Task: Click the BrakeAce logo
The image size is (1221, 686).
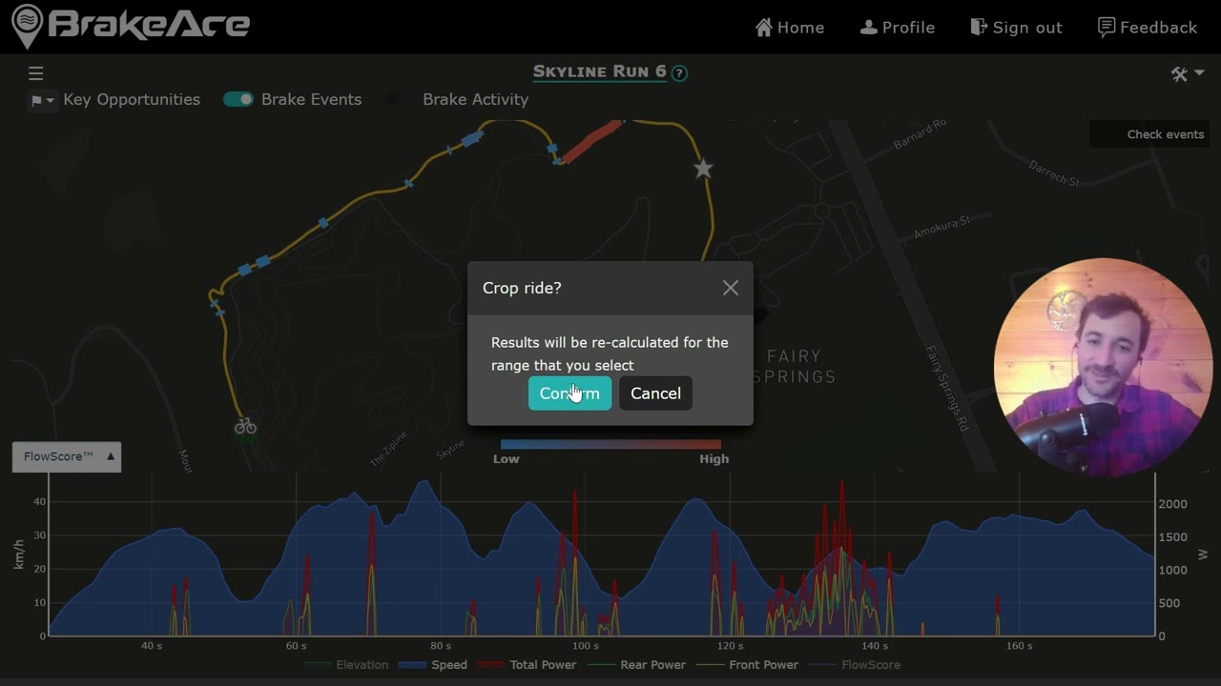Action: pyautogui.click(x=131, y=26)
